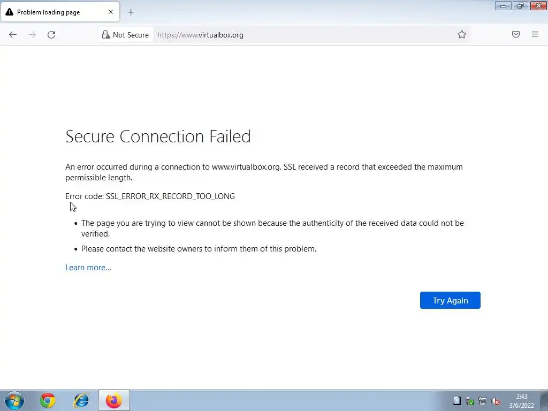
Task: Launch Internet Explorer from the taskbar
Action: pos(81,400)
